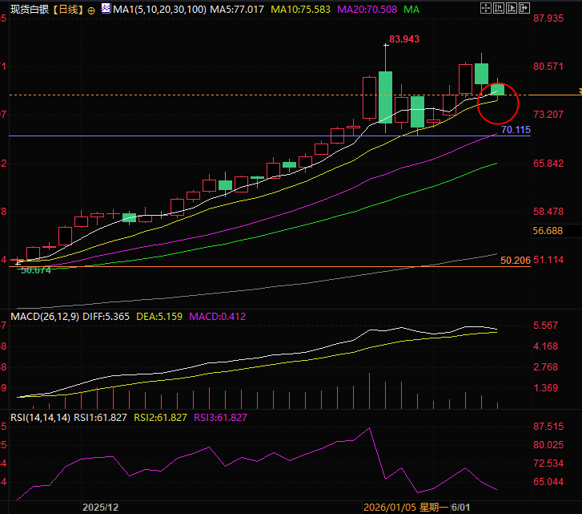Select the 50.206 orange horizontal line label
The width and height of the screenshot is (582, 514).
[516, 261]
